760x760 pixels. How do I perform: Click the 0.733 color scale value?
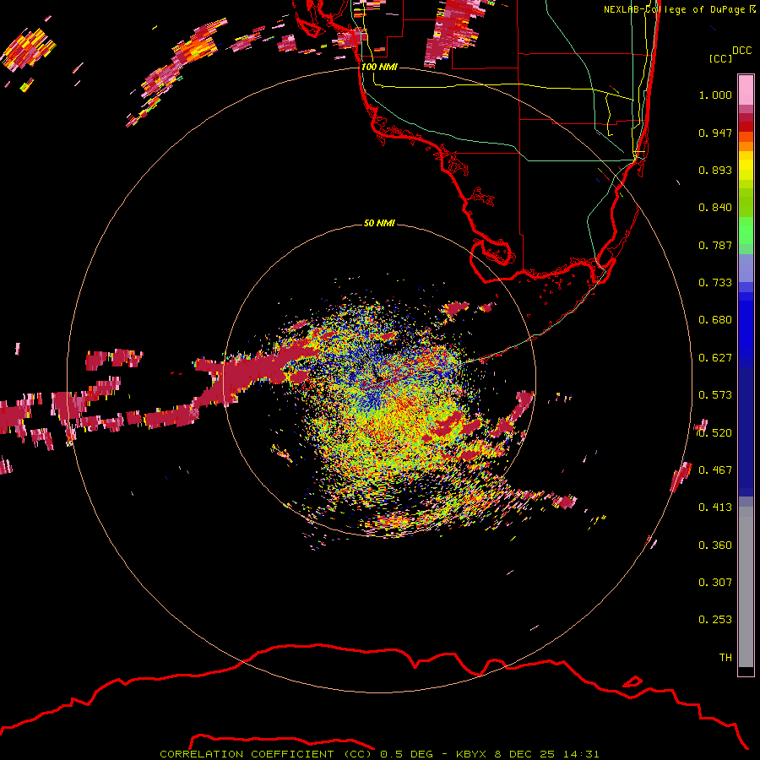tap(715, 283)
